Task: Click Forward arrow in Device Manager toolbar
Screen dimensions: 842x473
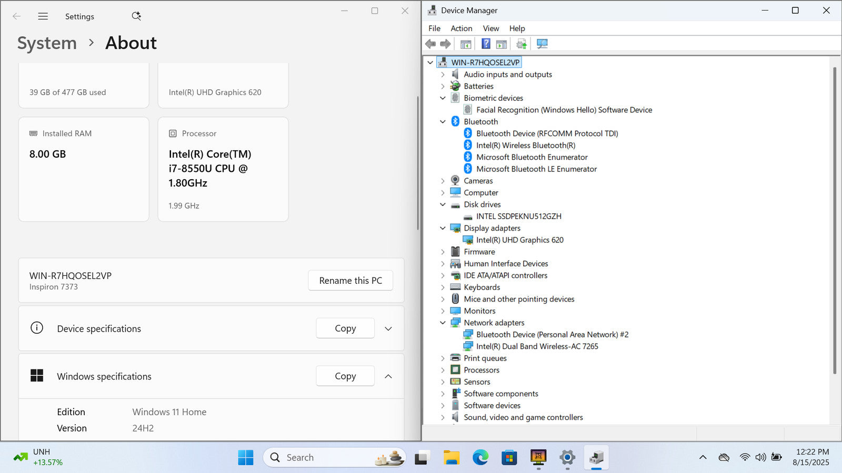Action: [x=445, y=44]
